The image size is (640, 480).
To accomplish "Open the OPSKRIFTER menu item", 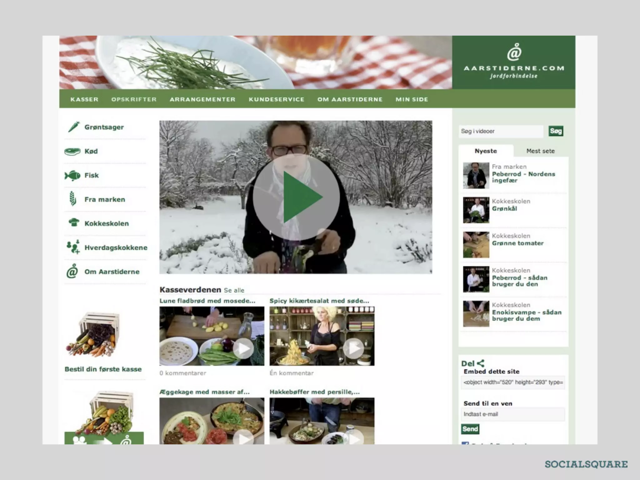I will pyautogui.click(x=134, y=99).
